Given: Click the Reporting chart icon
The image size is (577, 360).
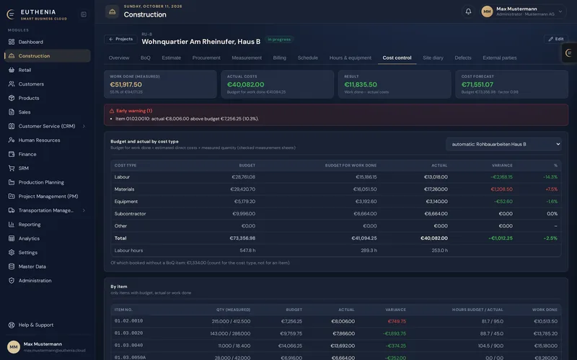Looking at the screenshot, I should [12, 225].
